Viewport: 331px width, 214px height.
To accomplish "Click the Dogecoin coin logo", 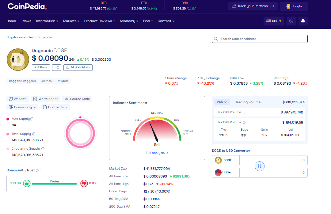I will 18,59.
